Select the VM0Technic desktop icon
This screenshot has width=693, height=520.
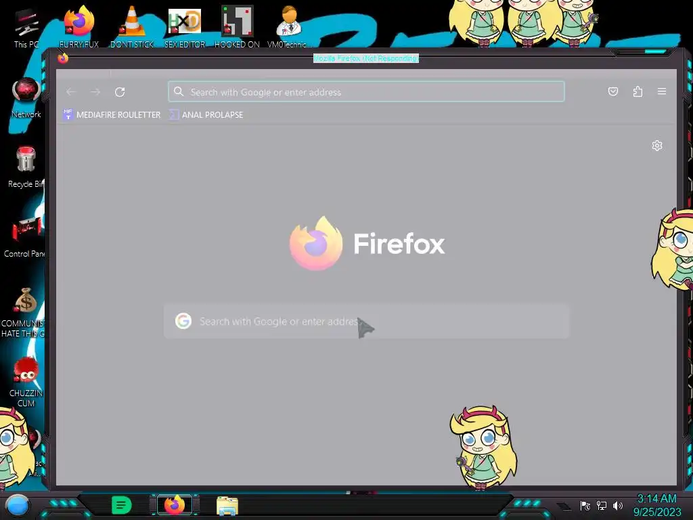(x=290, y=26)
